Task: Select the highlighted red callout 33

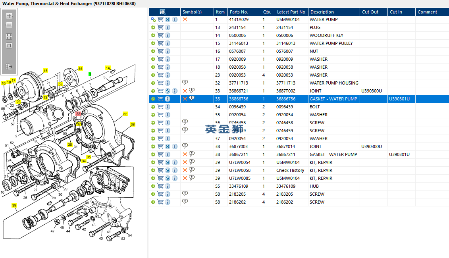Action: tap(78, 114)
